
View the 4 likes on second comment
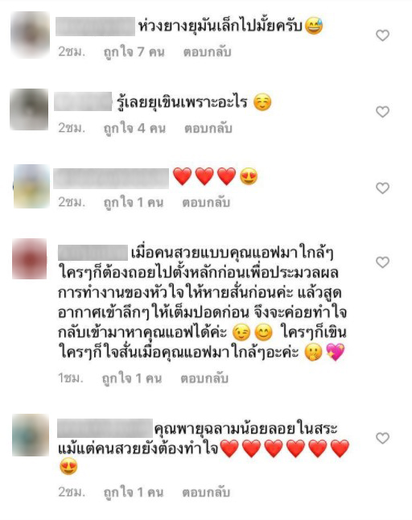[134, 128]
